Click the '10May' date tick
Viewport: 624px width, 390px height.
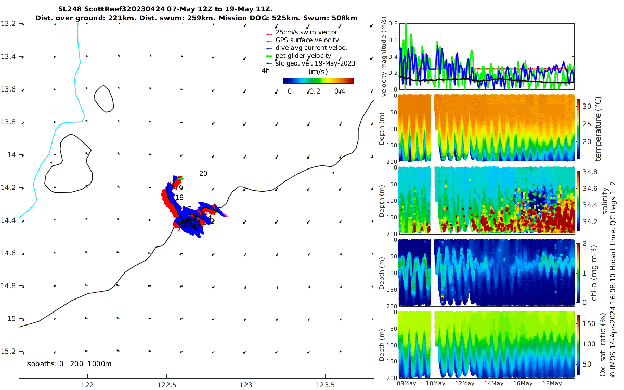click(x=435, y=384)
